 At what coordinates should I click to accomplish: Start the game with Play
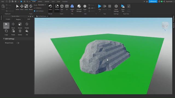[x=100, y=7]
